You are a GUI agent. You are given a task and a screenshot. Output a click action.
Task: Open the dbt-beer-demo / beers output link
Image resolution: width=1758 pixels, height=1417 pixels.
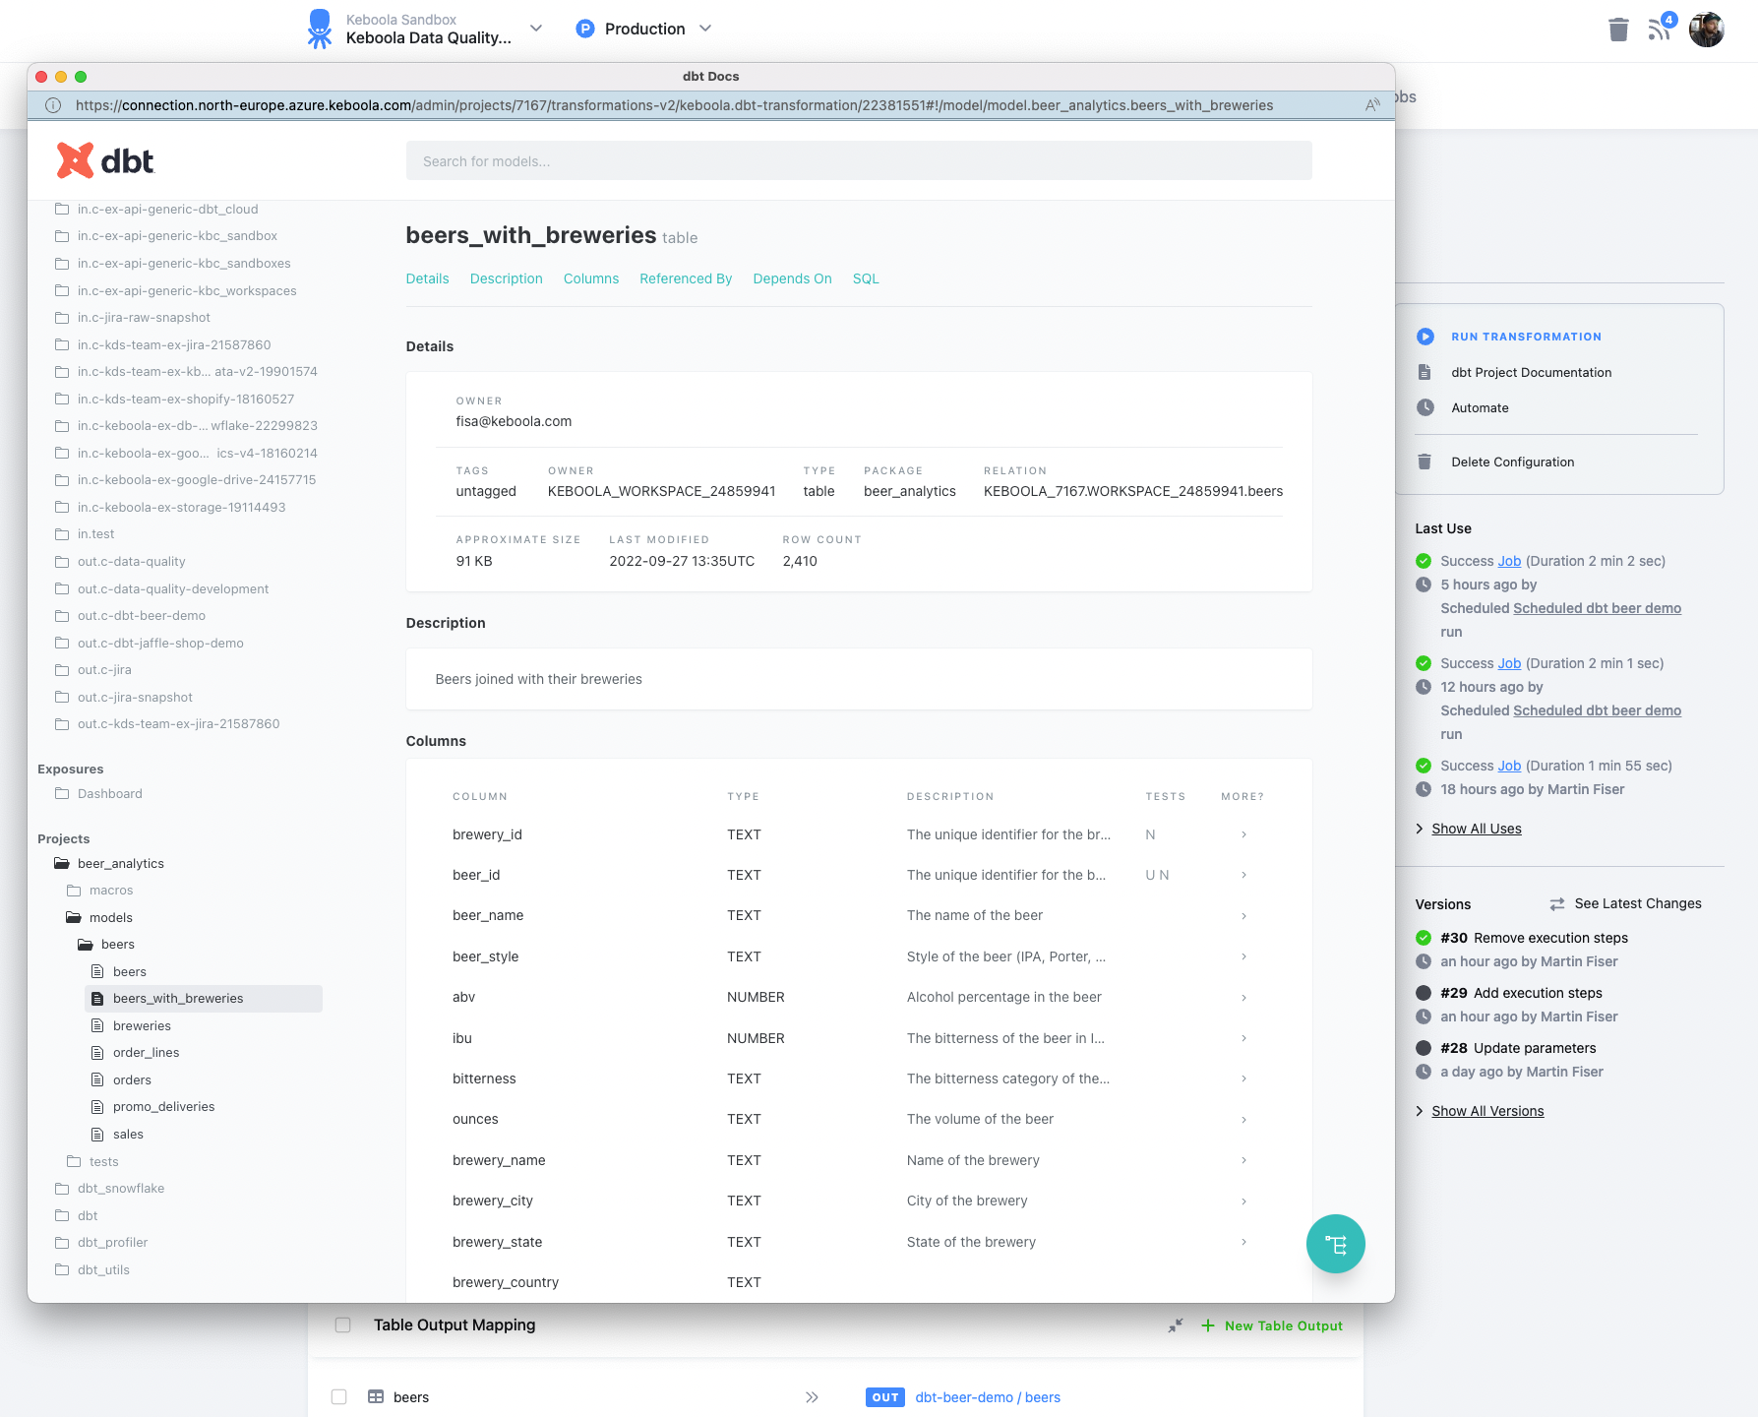click(988, 1397)
